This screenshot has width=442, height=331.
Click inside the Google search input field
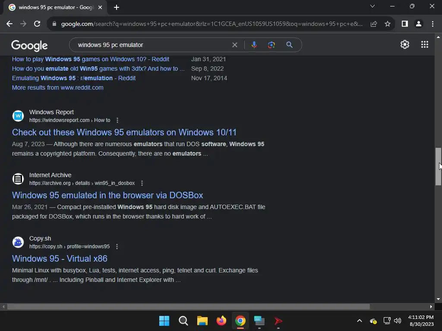pyautogui.click(x=152, y=45)
